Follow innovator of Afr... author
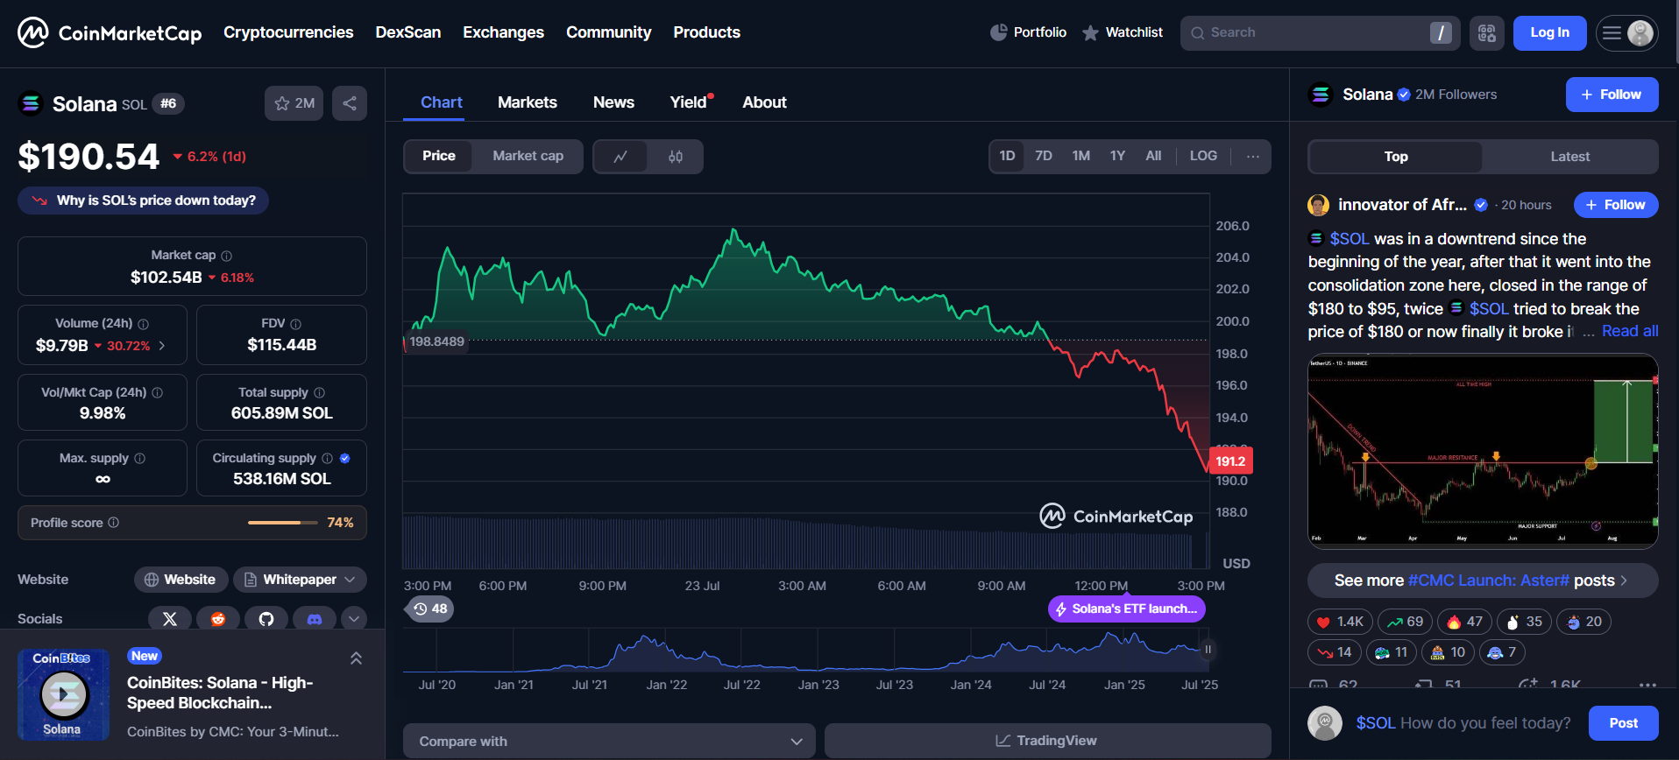The height and width of the screenshot is (760, 1679). point(1616,205)
